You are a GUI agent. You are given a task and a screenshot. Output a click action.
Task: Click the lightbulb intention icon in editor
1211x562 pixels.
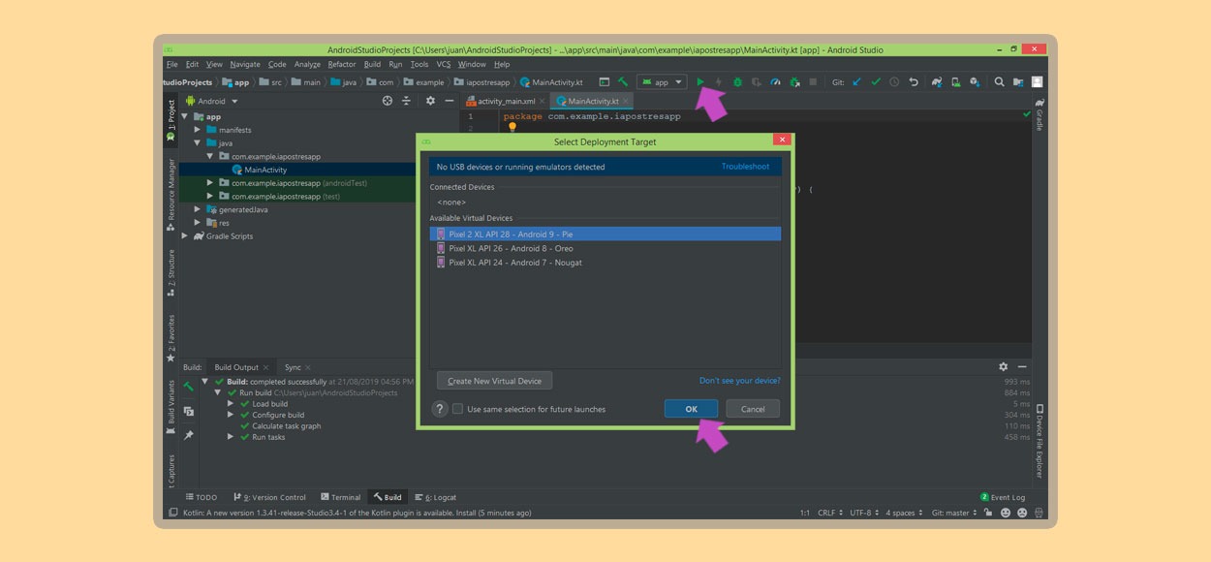coord(512,128)
